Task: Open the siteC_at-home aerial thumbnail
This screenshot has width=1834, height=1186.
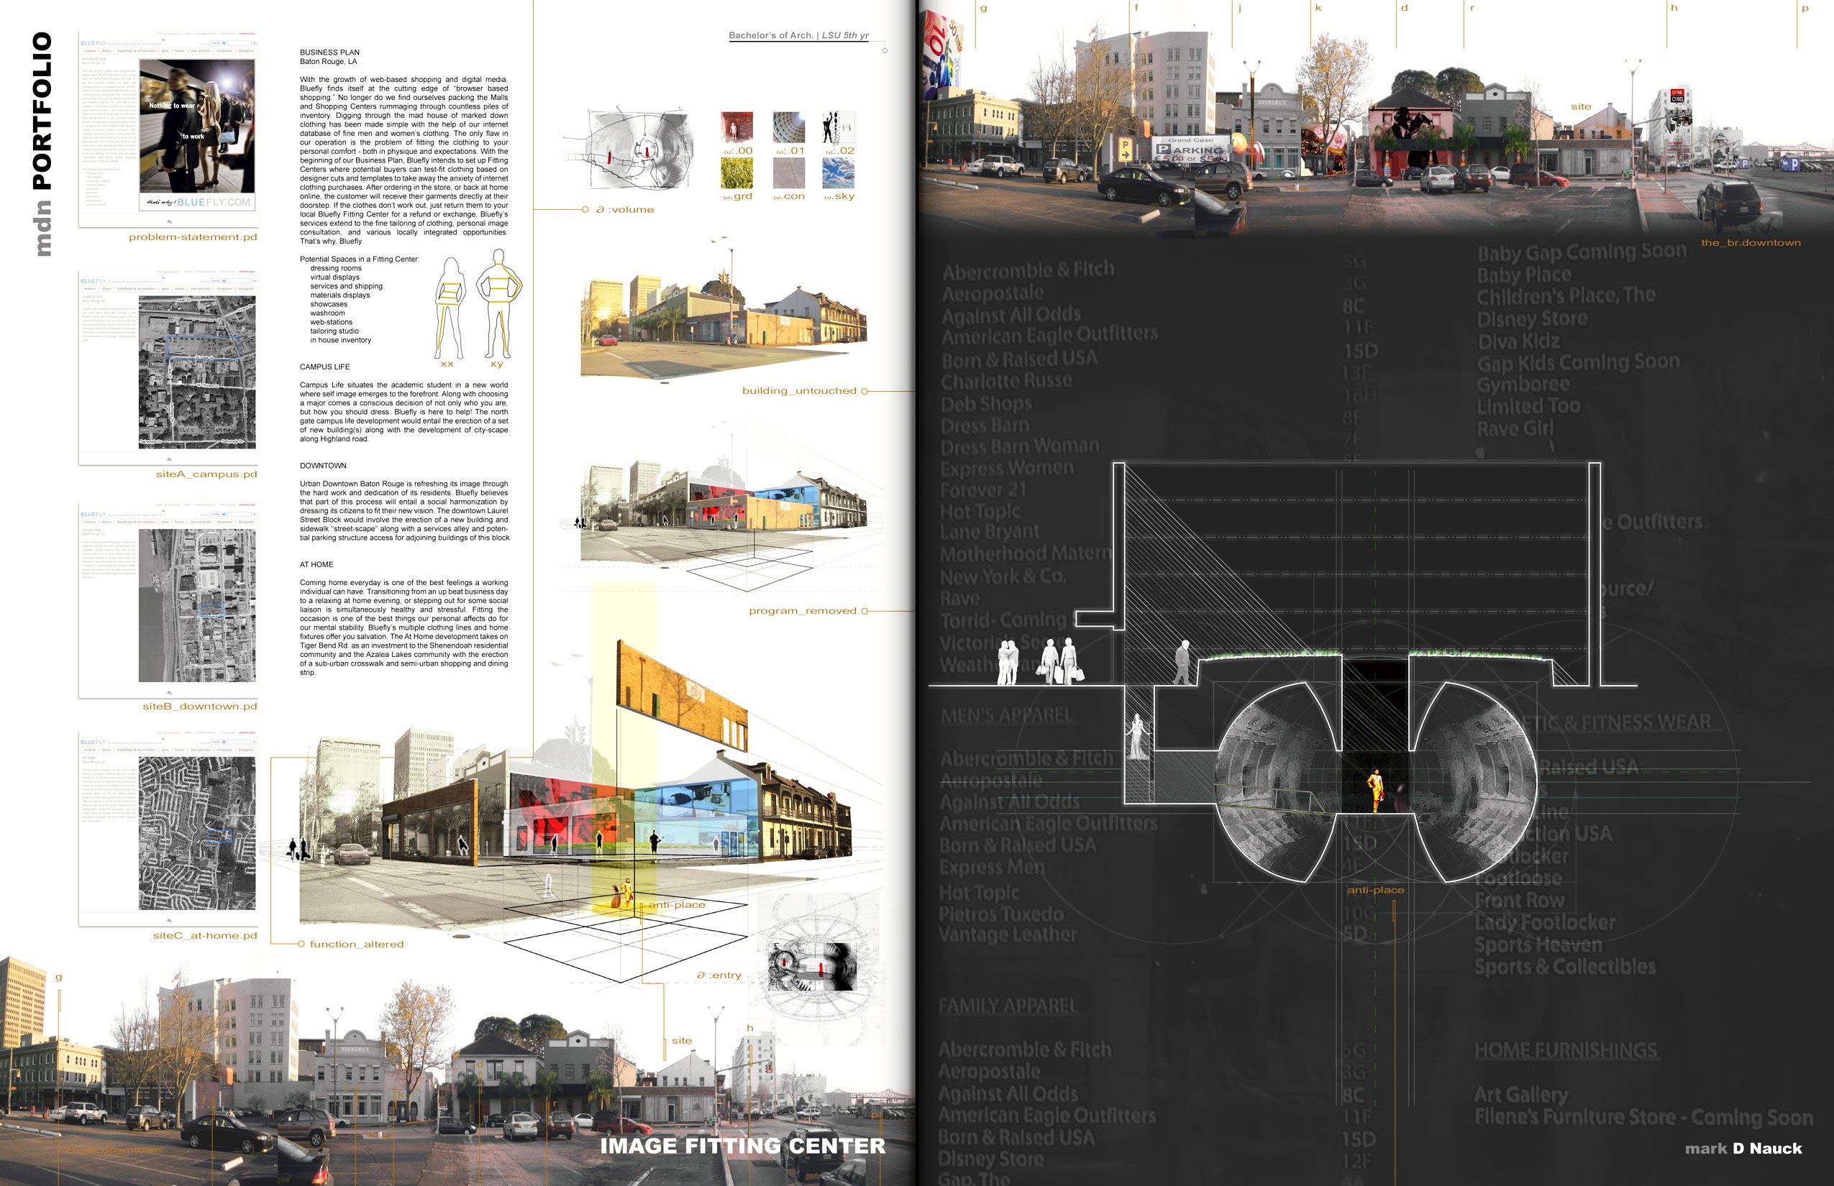Action: [x=168, y=829]
